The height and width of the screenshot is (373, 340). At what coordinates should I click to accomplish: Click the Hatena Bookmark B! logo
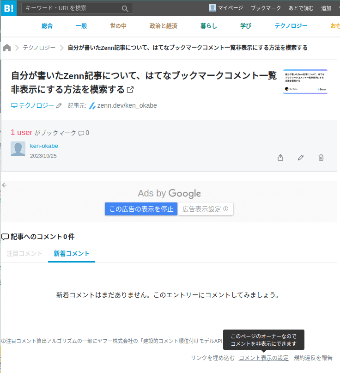click(x=9, y=8)
